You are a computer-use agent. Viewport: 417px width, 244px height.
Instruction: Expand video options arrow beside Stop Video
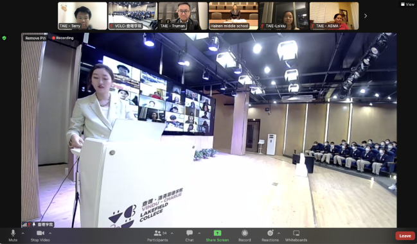click(x=50, y=233)
